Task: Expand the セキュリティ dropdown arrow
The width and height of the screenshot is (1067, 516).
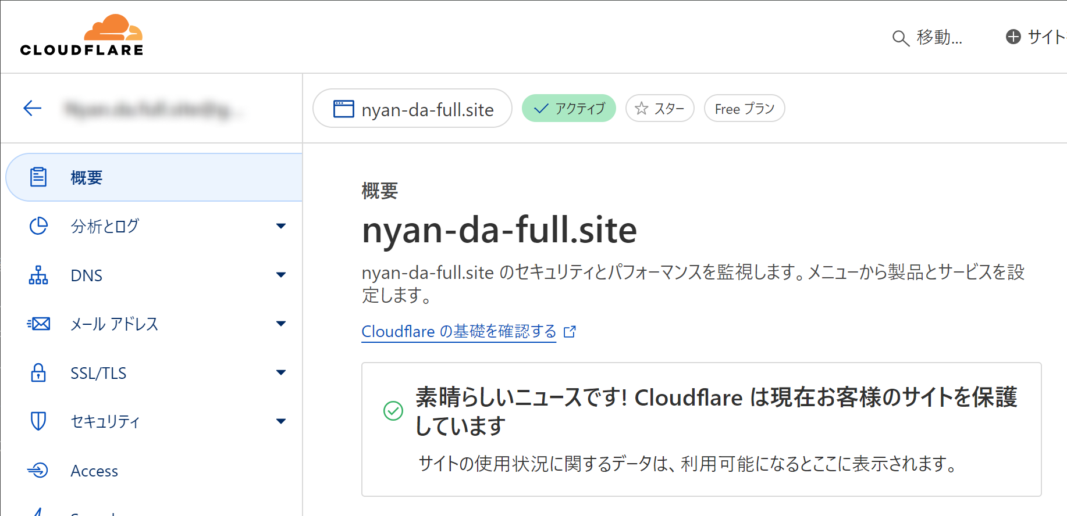Action: click(x=281, y=421)
